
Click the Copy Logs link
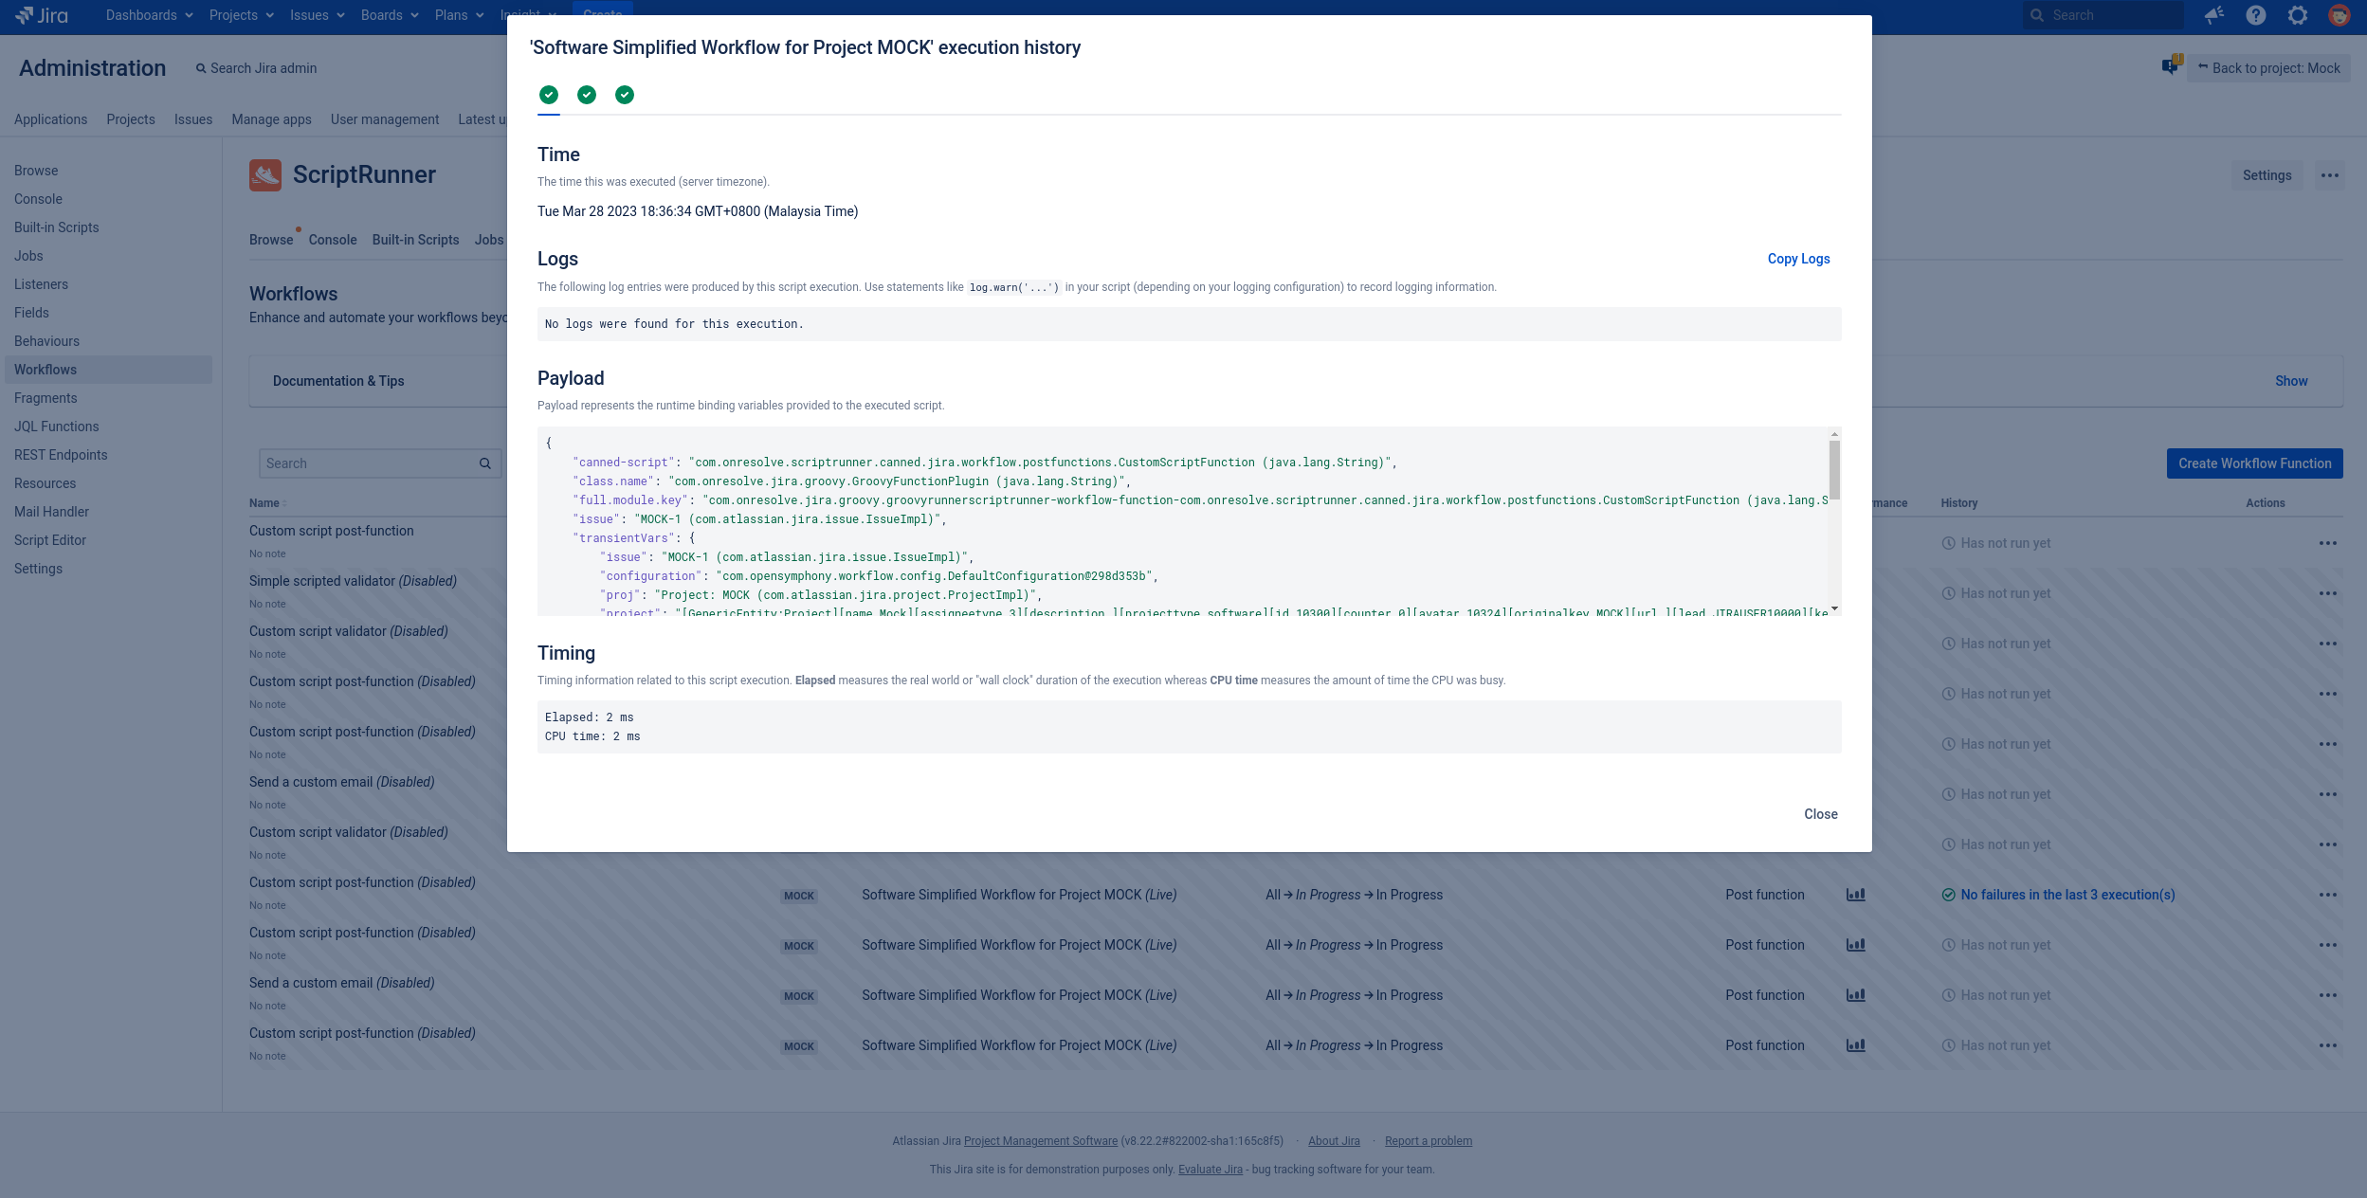[1798, 259]
